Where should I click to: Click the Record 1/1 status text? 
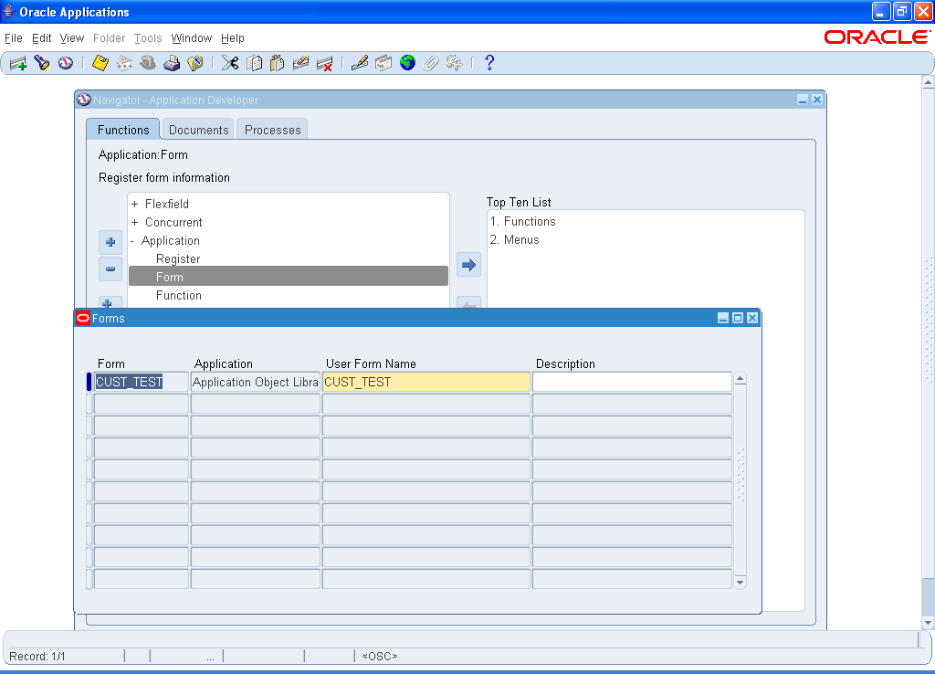[37, 656]
